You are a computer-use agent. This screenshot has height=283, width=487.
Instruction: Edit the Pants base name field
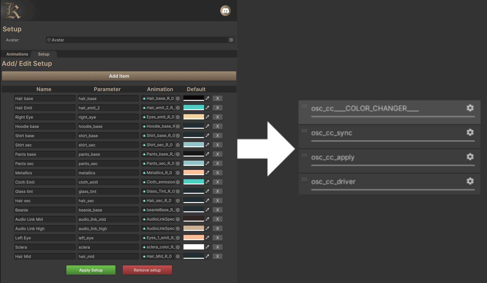coord(45,154)
